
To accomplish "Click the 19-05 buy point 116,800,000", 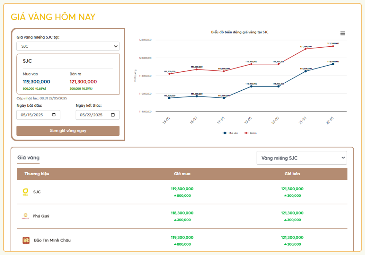I will pos(251,86).
